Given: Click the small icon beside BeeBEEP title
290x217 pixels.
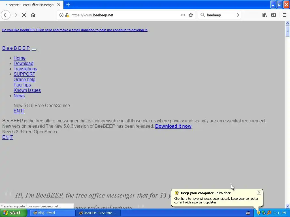Looking at the screenshot, I should (34, 49).
